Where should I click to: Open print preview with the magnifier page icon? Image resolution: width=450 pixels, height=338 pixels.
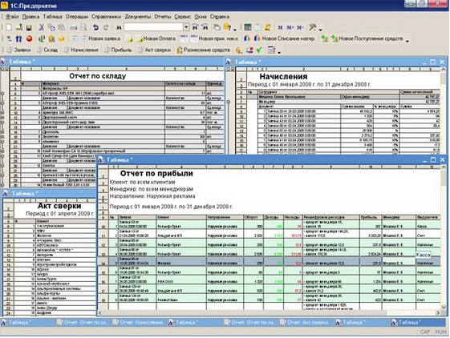coord(83,27)
